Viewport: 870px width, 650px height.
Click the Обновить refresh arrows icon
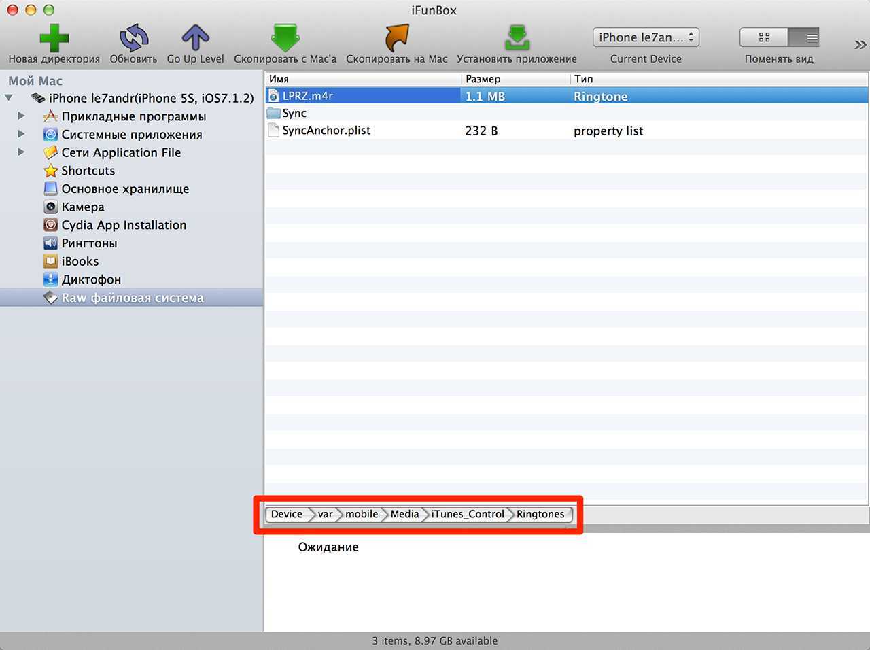tap(133, 38)
